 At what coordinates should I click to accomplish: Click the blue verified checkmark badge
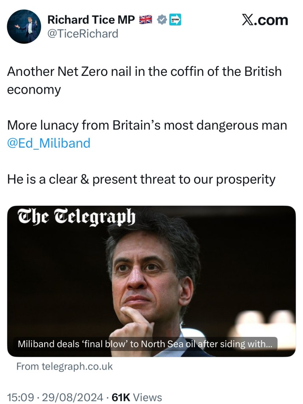tap(161, 19)
